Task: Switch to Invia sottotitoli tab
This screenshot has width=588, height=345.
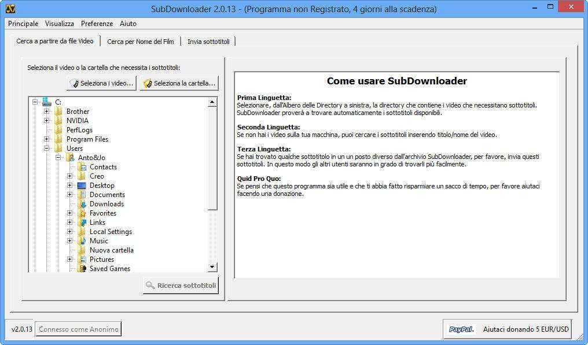Action: 208,42
